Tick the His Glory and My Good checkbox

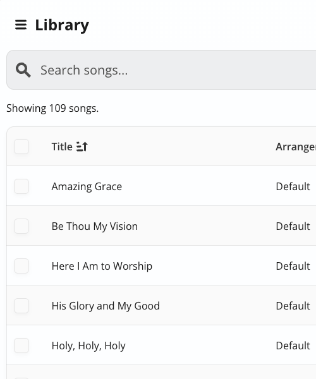(x=21, y=306)
